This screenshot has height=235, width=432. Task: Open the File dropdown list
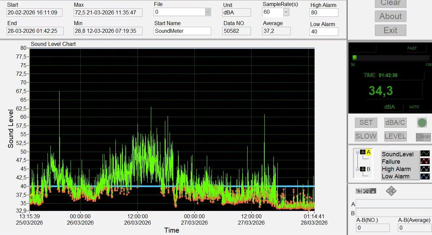[x=208, y=12]
